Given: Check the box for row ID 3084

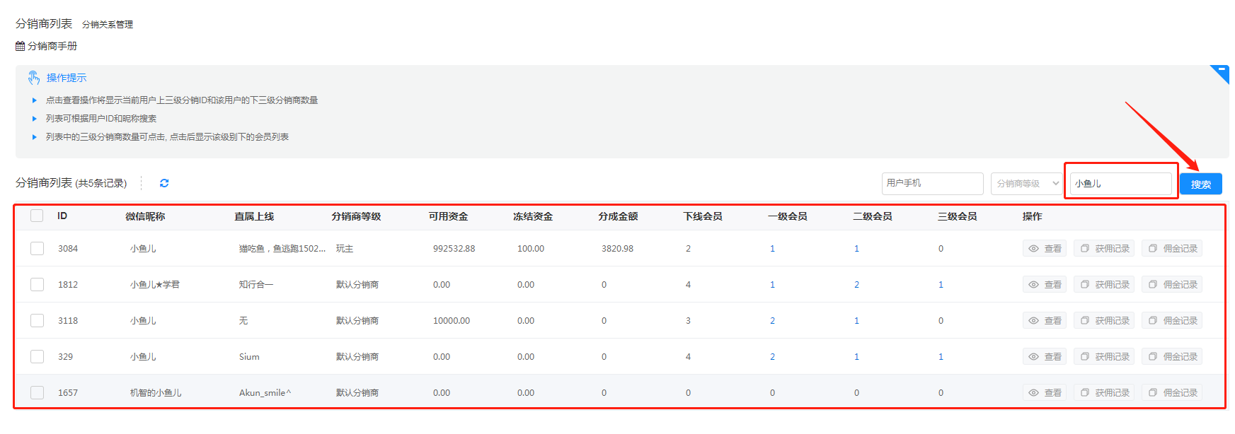Looking at the screenshot, I should (x=37, y=248).
